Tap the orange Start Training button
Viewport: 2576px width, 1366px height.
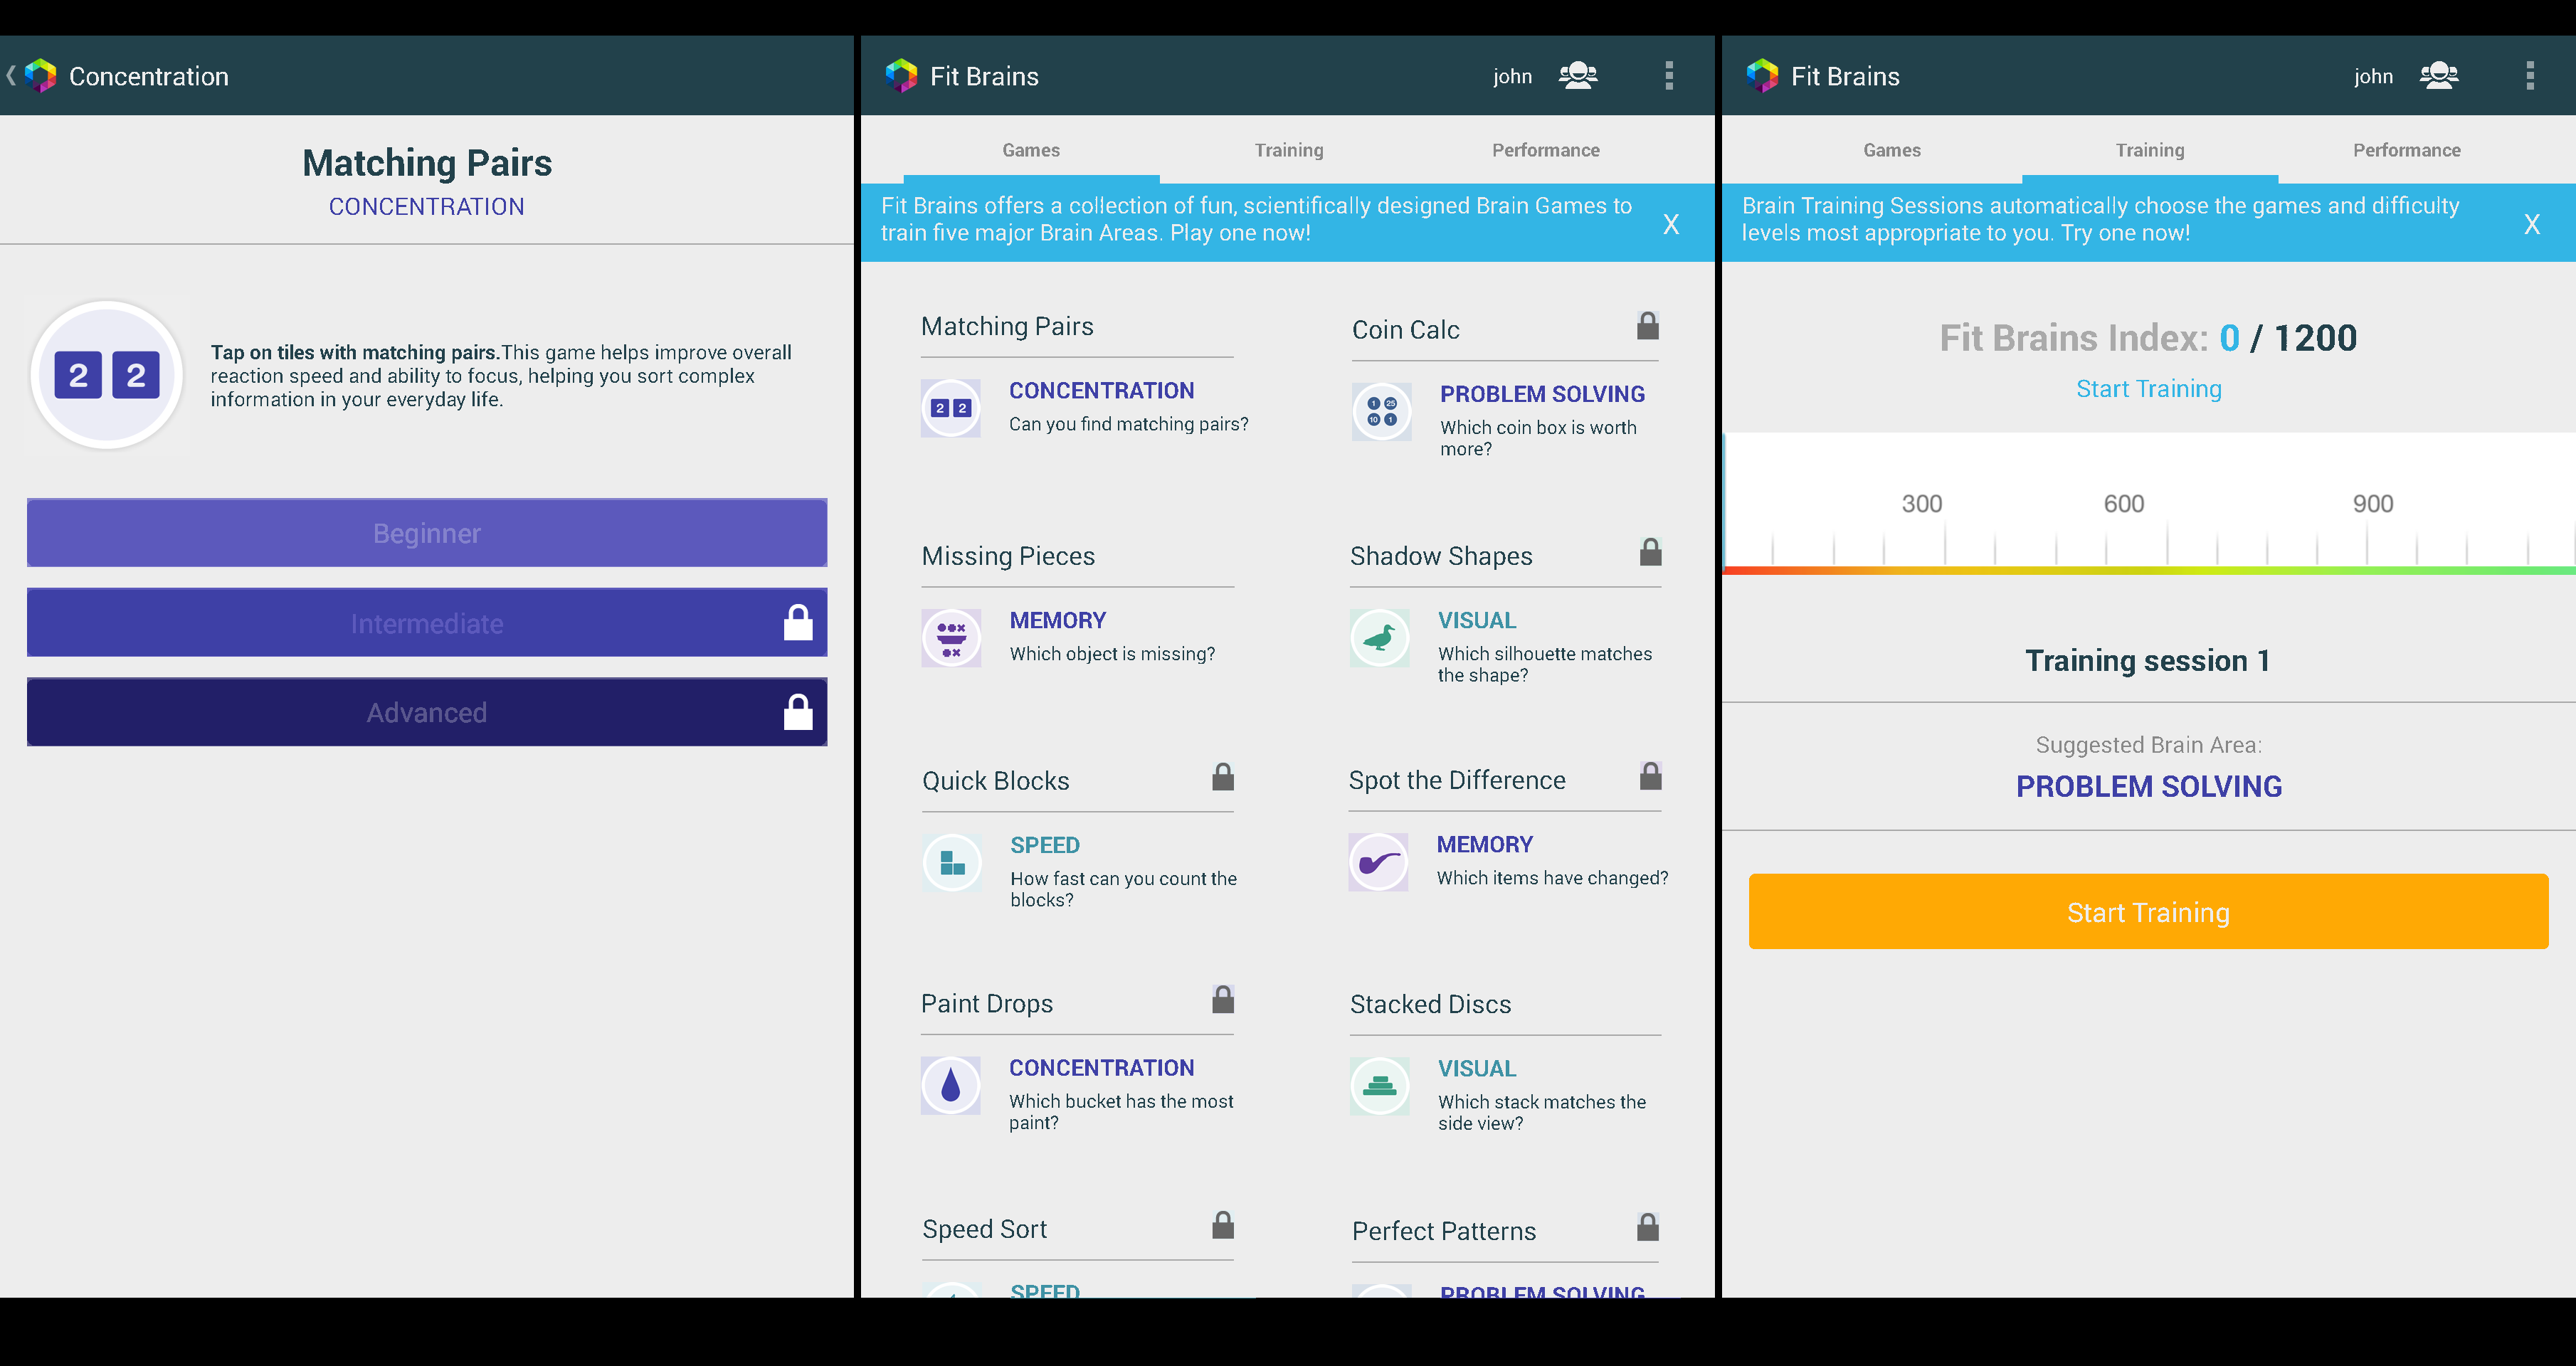coord(2148,911)
